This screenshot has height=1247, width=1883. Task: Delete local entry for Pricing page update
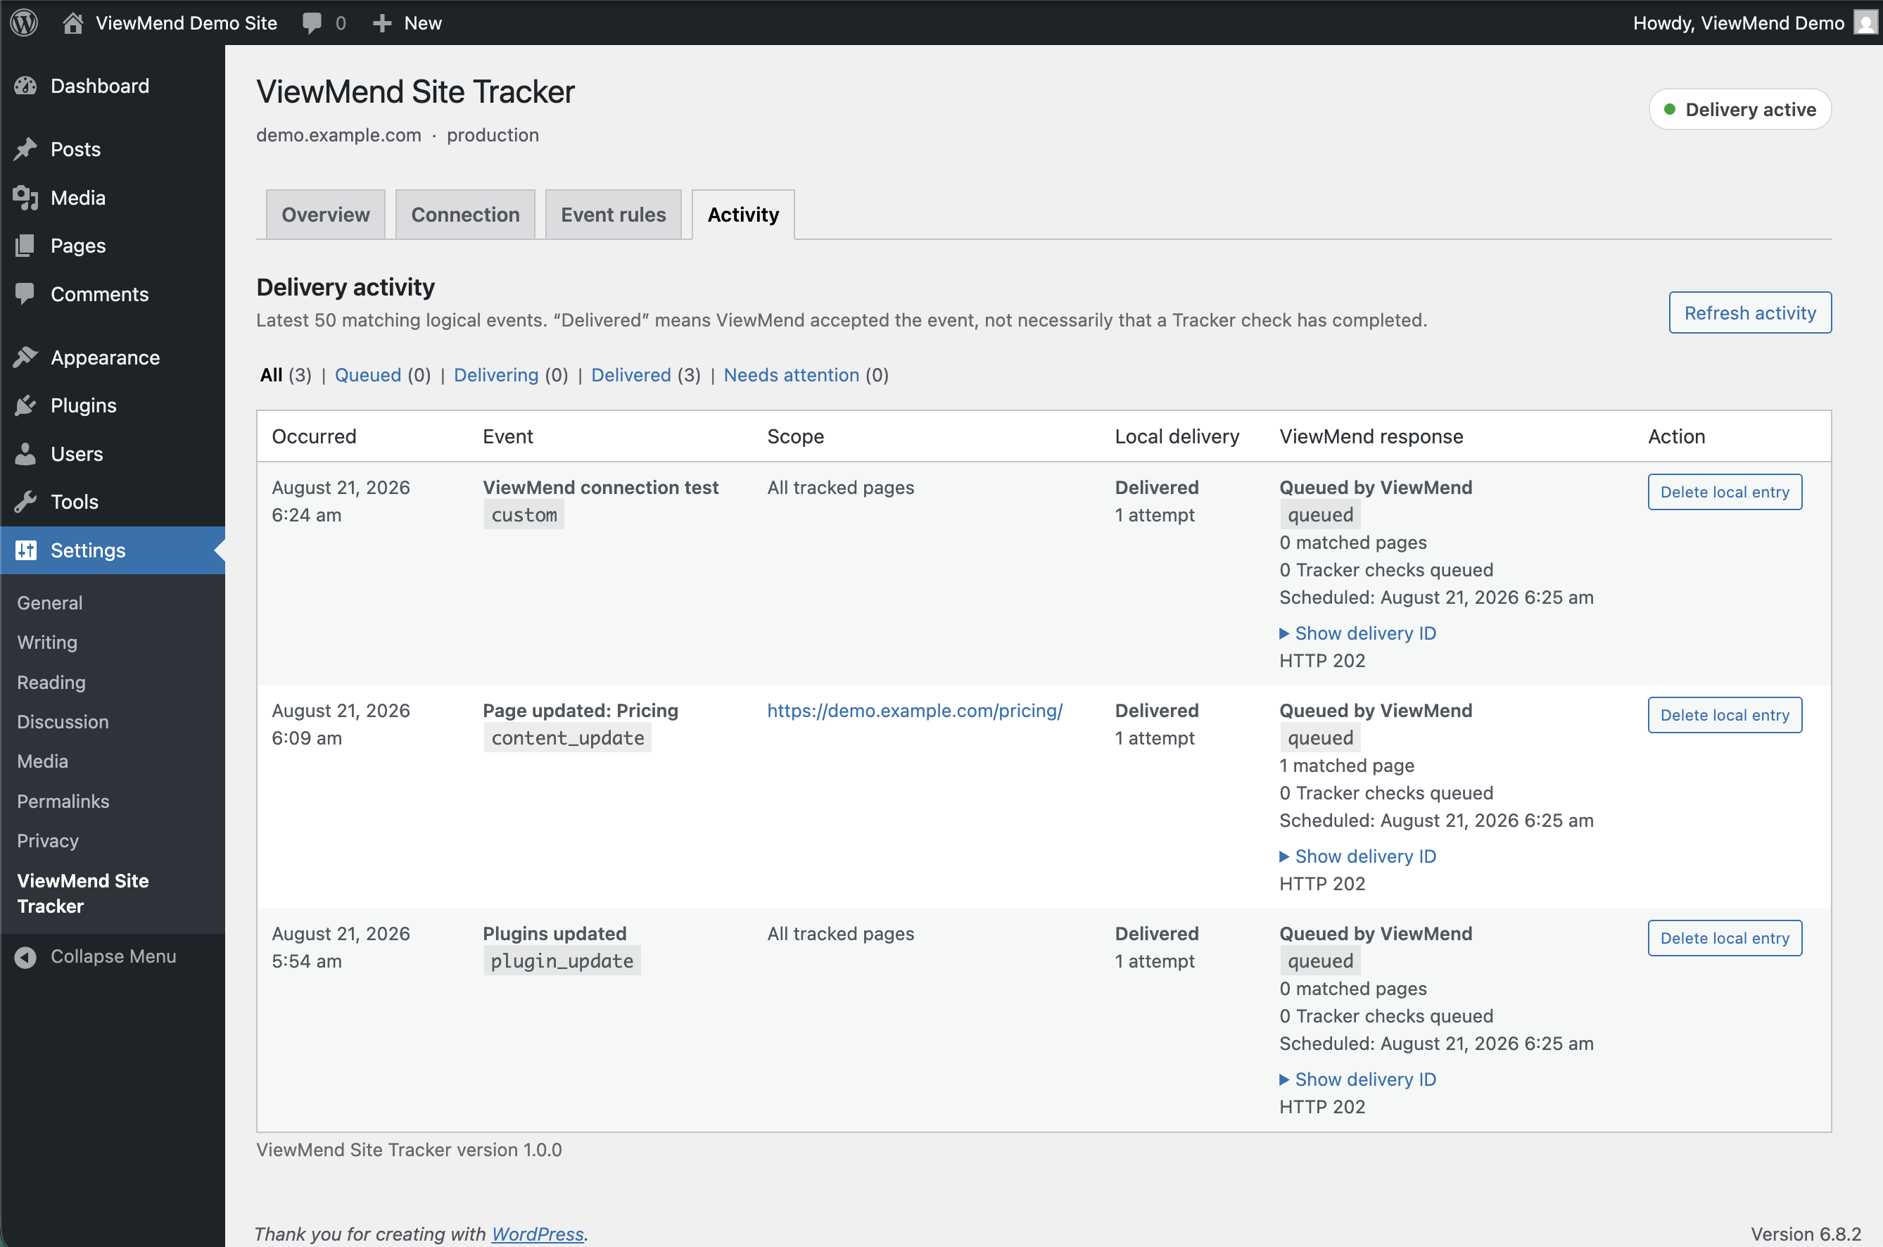tap(1724, 715)
